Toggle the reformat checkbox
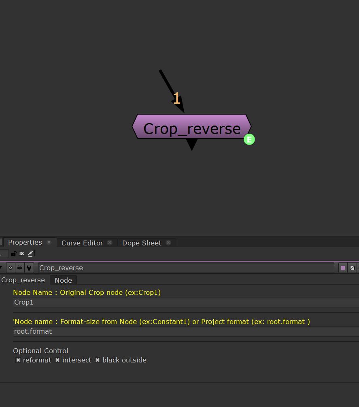 click(x=18, y=360)
